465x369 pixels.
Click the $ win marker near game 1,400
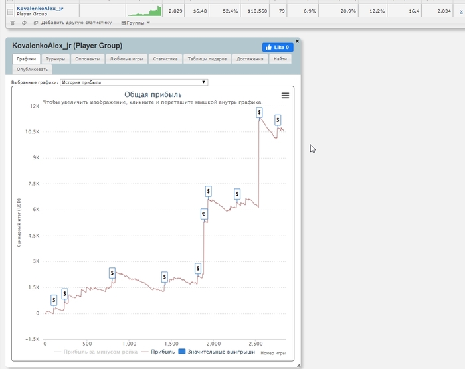165,277
